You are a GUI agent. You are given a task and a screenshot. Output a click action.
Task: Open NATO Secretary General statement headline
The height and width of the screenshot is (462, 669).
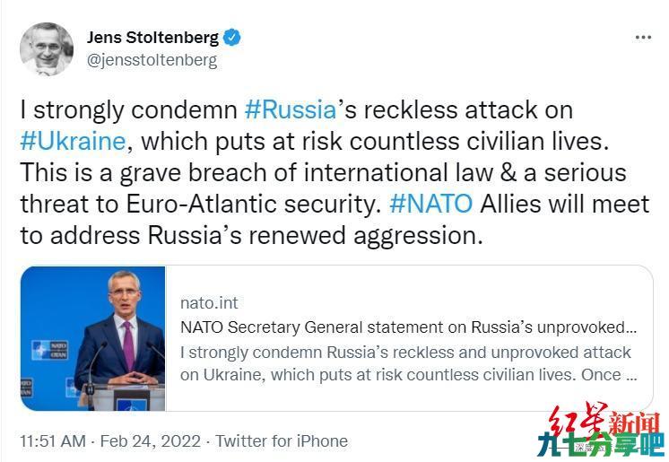coord(408,327)
